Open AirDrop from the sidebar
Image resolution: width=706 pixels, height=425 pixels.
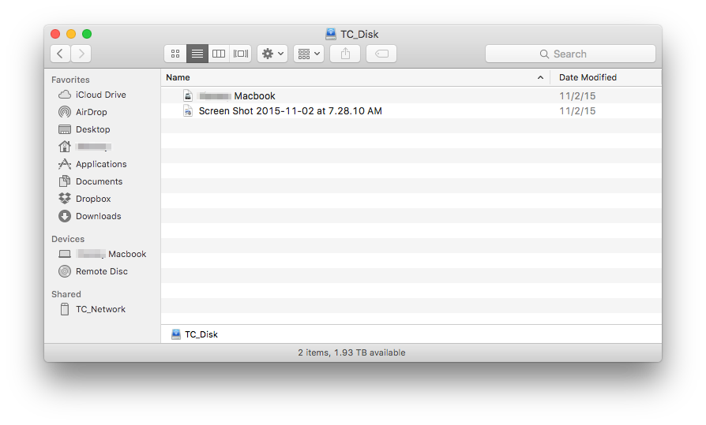tap(83, 112)
